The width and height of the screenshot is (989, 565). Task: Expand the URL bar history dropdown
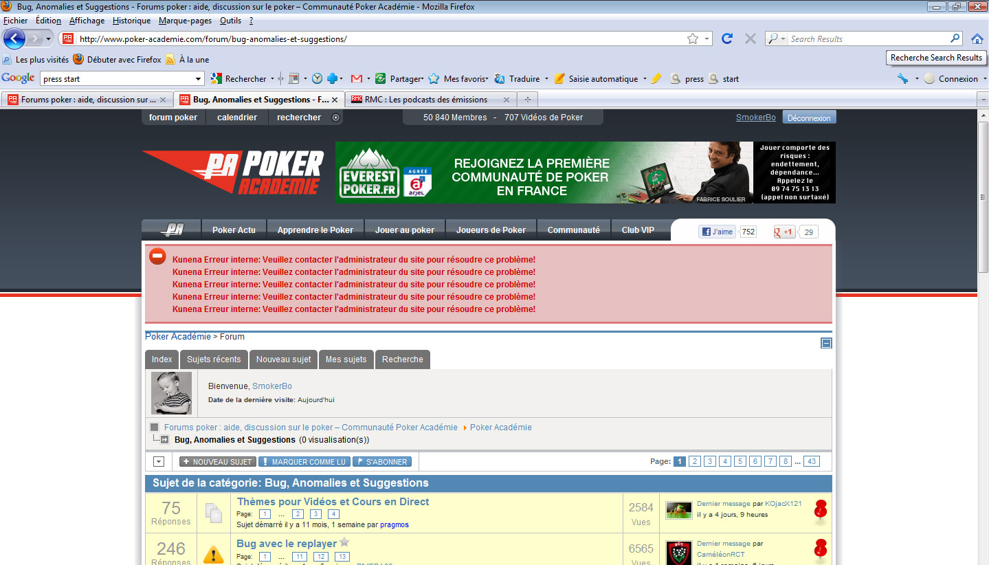click(707, 39)
